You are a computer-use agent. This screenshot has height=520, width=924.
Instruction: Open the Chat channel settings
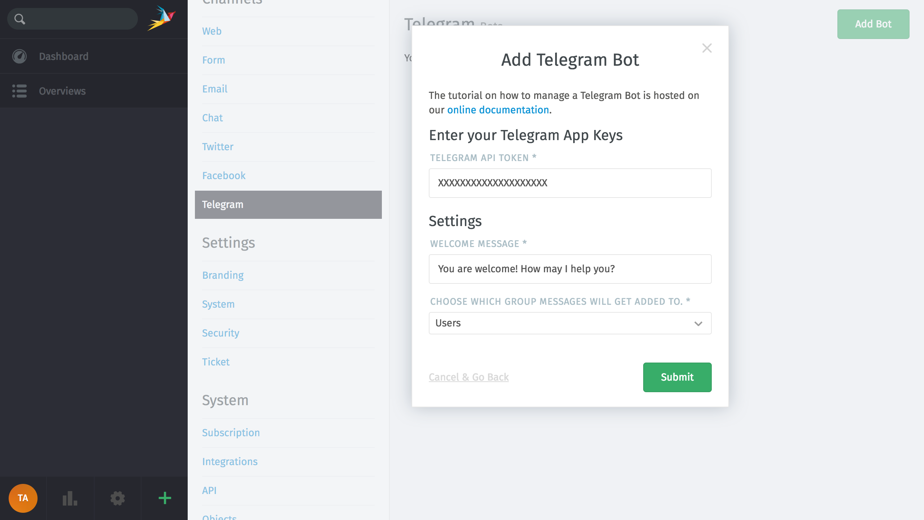point(213,118)
